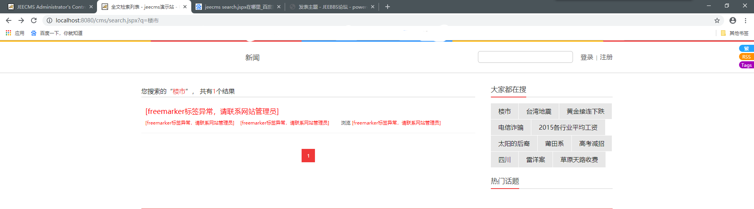This screenshot has height=209, width=754.
Task: Close the jeecms search.jspx Baidu tab
Action: coord(279,7)
